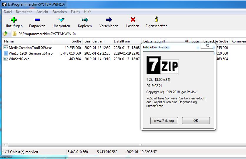
Task: Open the Ansicht menu
Action: click(42, 12)
